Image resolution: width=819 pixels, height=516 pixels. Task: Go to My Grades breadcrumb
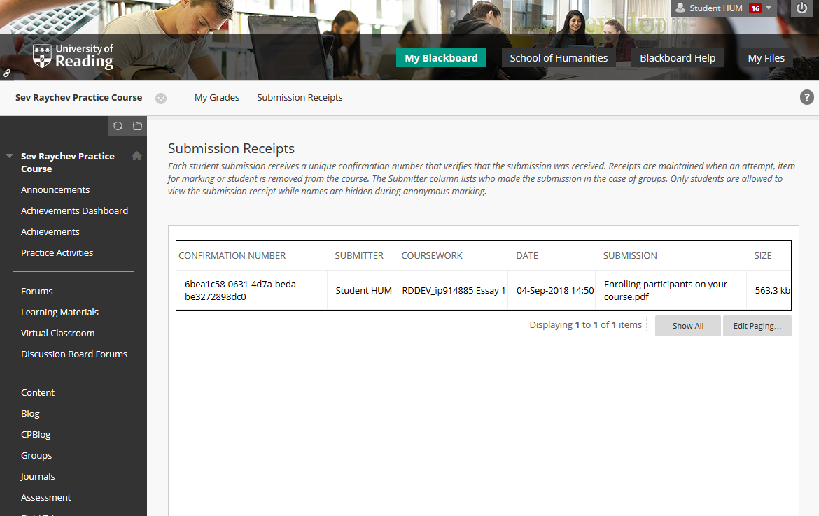click(217, 98)
